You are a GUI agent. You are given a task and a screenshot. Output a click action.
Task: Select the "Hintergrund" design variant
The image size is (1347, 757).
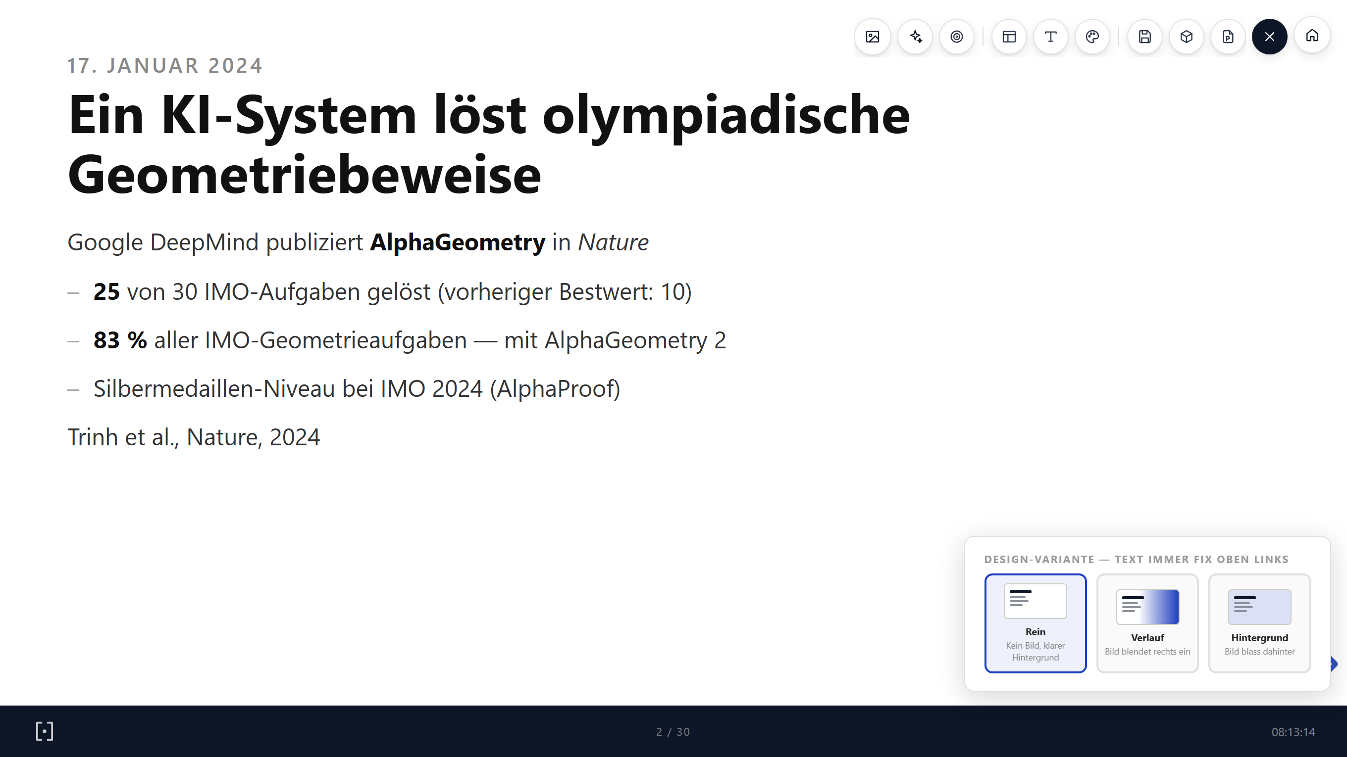point(1259,623)
